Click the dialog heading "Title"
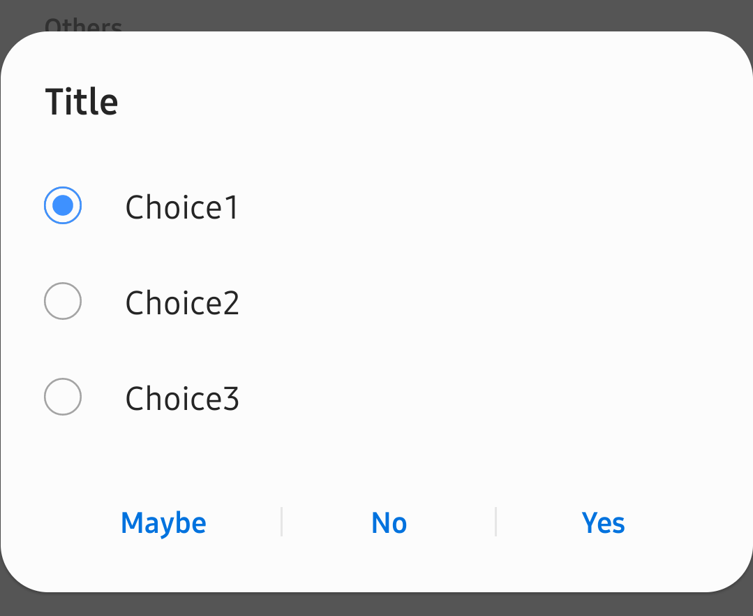Screen dimensions: 753x616 82,102
